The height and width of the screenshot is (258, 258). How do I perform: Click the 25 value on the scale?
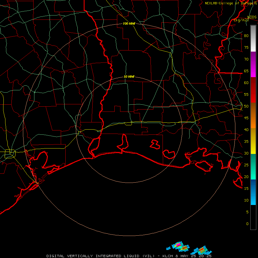pos(246,165)
